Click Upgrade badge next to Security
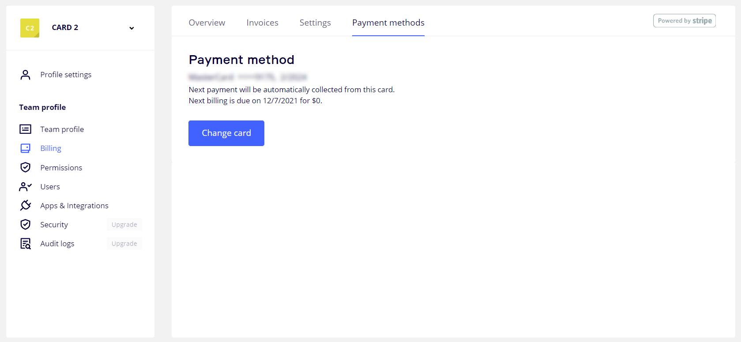Screen dimensions: 741x342 124,225
